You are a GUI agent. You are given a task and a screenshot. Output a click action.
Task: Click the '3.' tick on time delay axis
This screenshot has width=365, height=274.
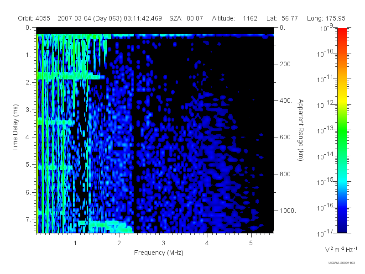(x=28, y=110)
